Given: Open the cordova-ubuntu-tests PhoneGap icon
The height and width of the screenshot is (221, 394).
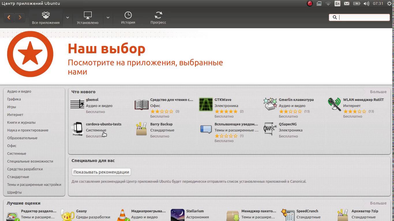Looking at the screenshot, I should click(x=77, y=129).
